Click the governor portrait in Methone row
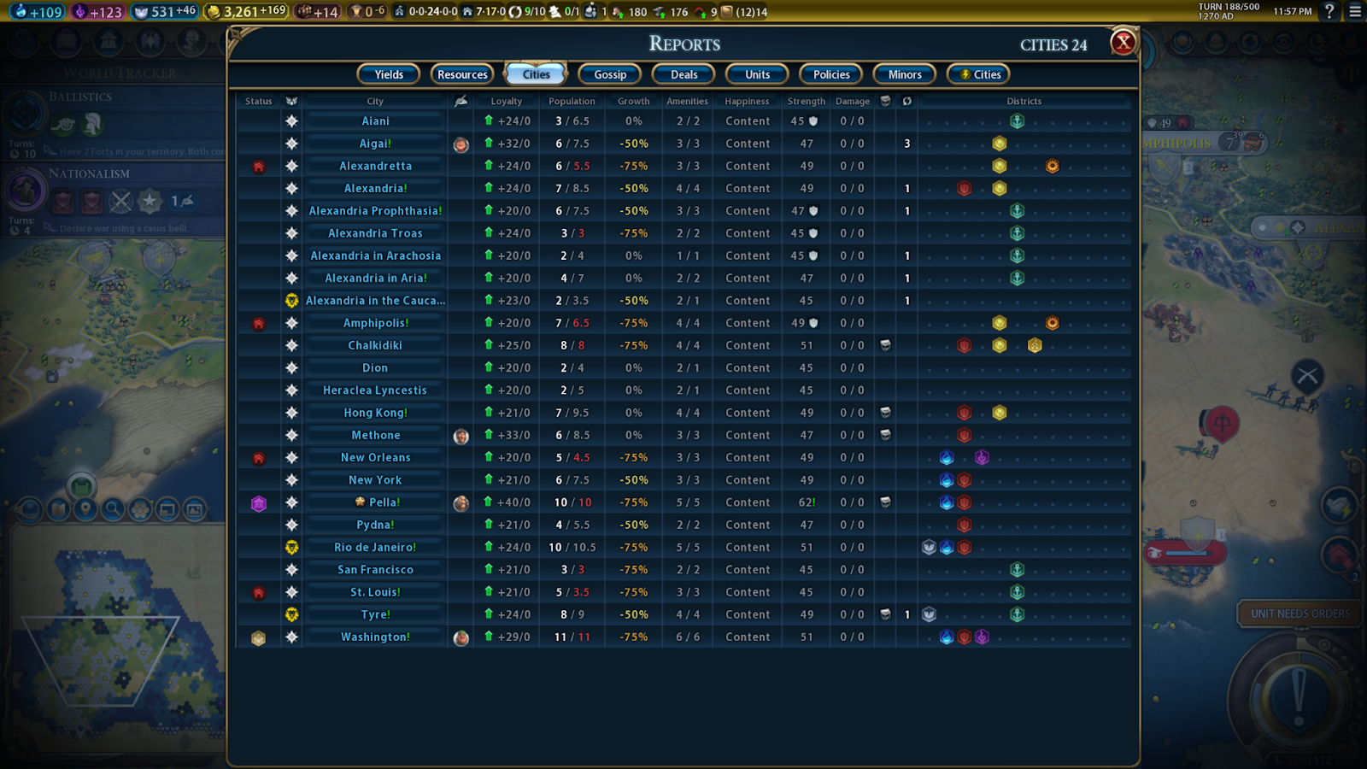 [x=461, y=436]
